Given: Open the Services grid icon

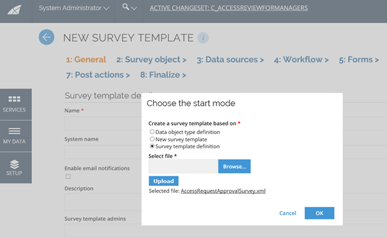Looking at the screenshot, I should [14, 99].
